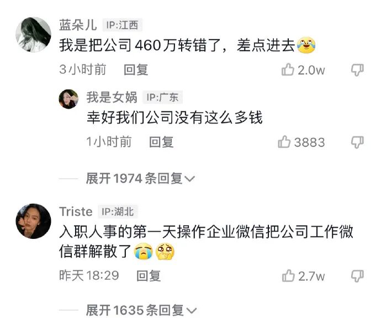
Task: Expand the 1974 replies thread
Action: point(140,179)
